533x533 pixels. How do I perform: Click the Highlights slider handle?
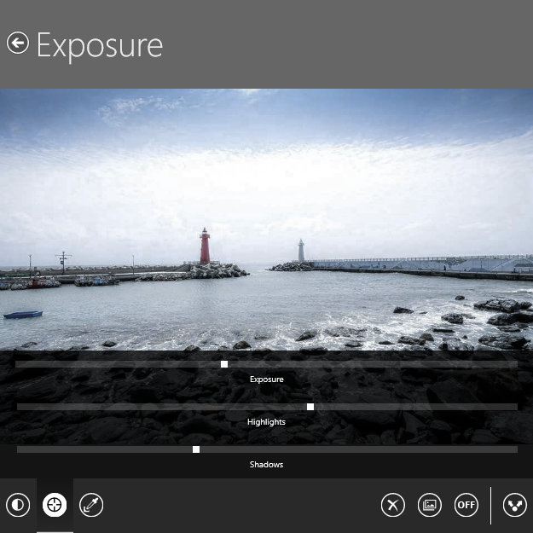(310, 407)
